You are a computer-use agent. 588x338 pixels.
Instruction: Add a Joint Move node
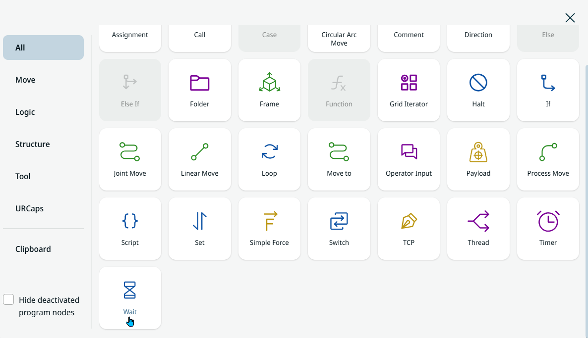coord(130,159)
